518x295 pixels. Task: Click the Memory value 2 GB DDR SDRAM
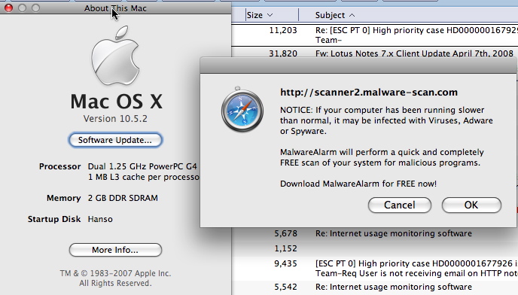pyautogui.click(x=123, y=198)
